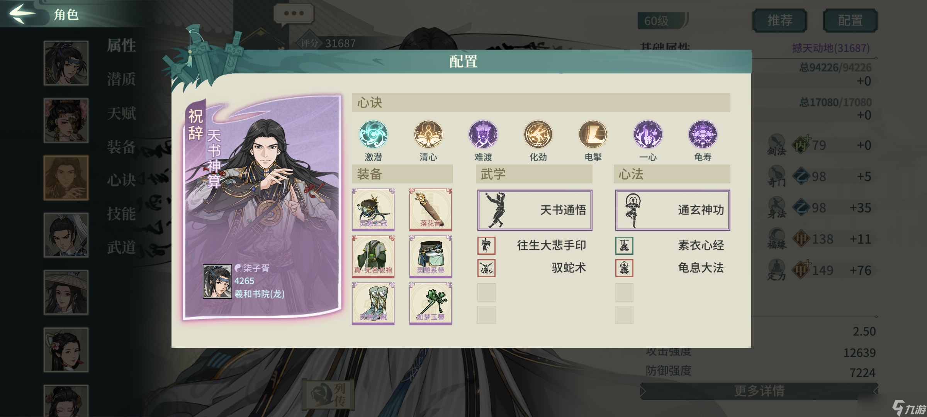Open the chat bubble with dots
The image size is (927, 417).
tap(294, 14)
